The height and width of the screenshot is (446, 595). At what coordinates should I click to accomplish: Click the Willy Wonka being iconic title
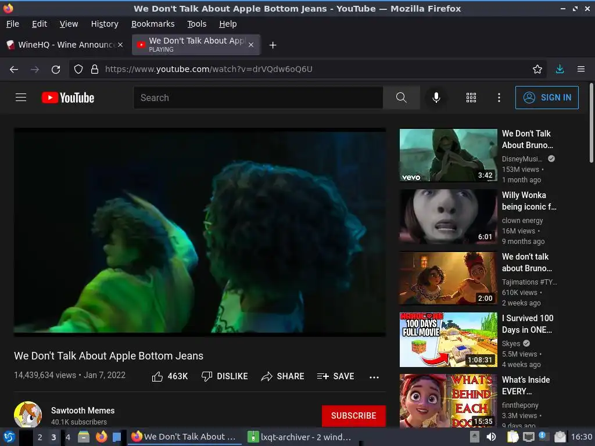(x=529, y=200)
